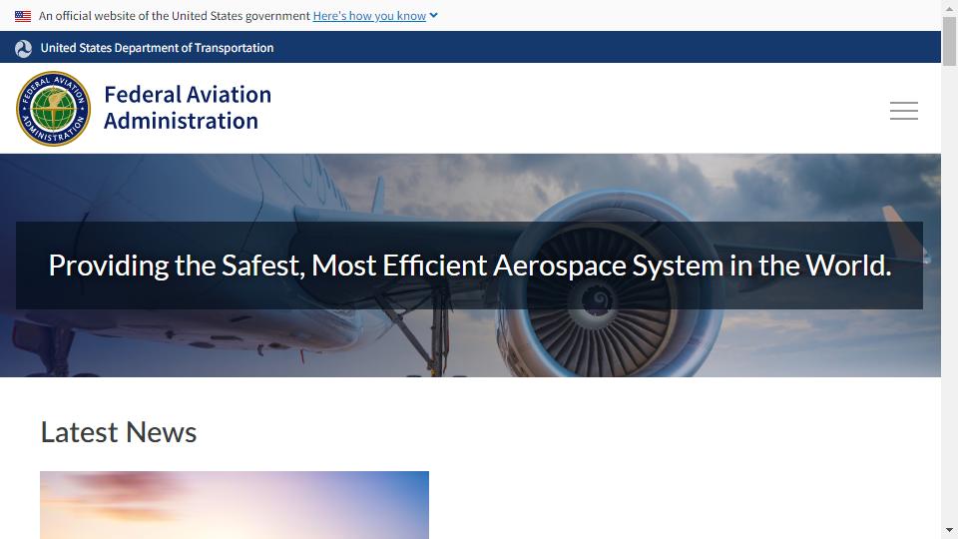Screen dimensions: 958x539
Task: Open "Here's how you know" link
Action: pyautogui.click(x=369, y=16)
